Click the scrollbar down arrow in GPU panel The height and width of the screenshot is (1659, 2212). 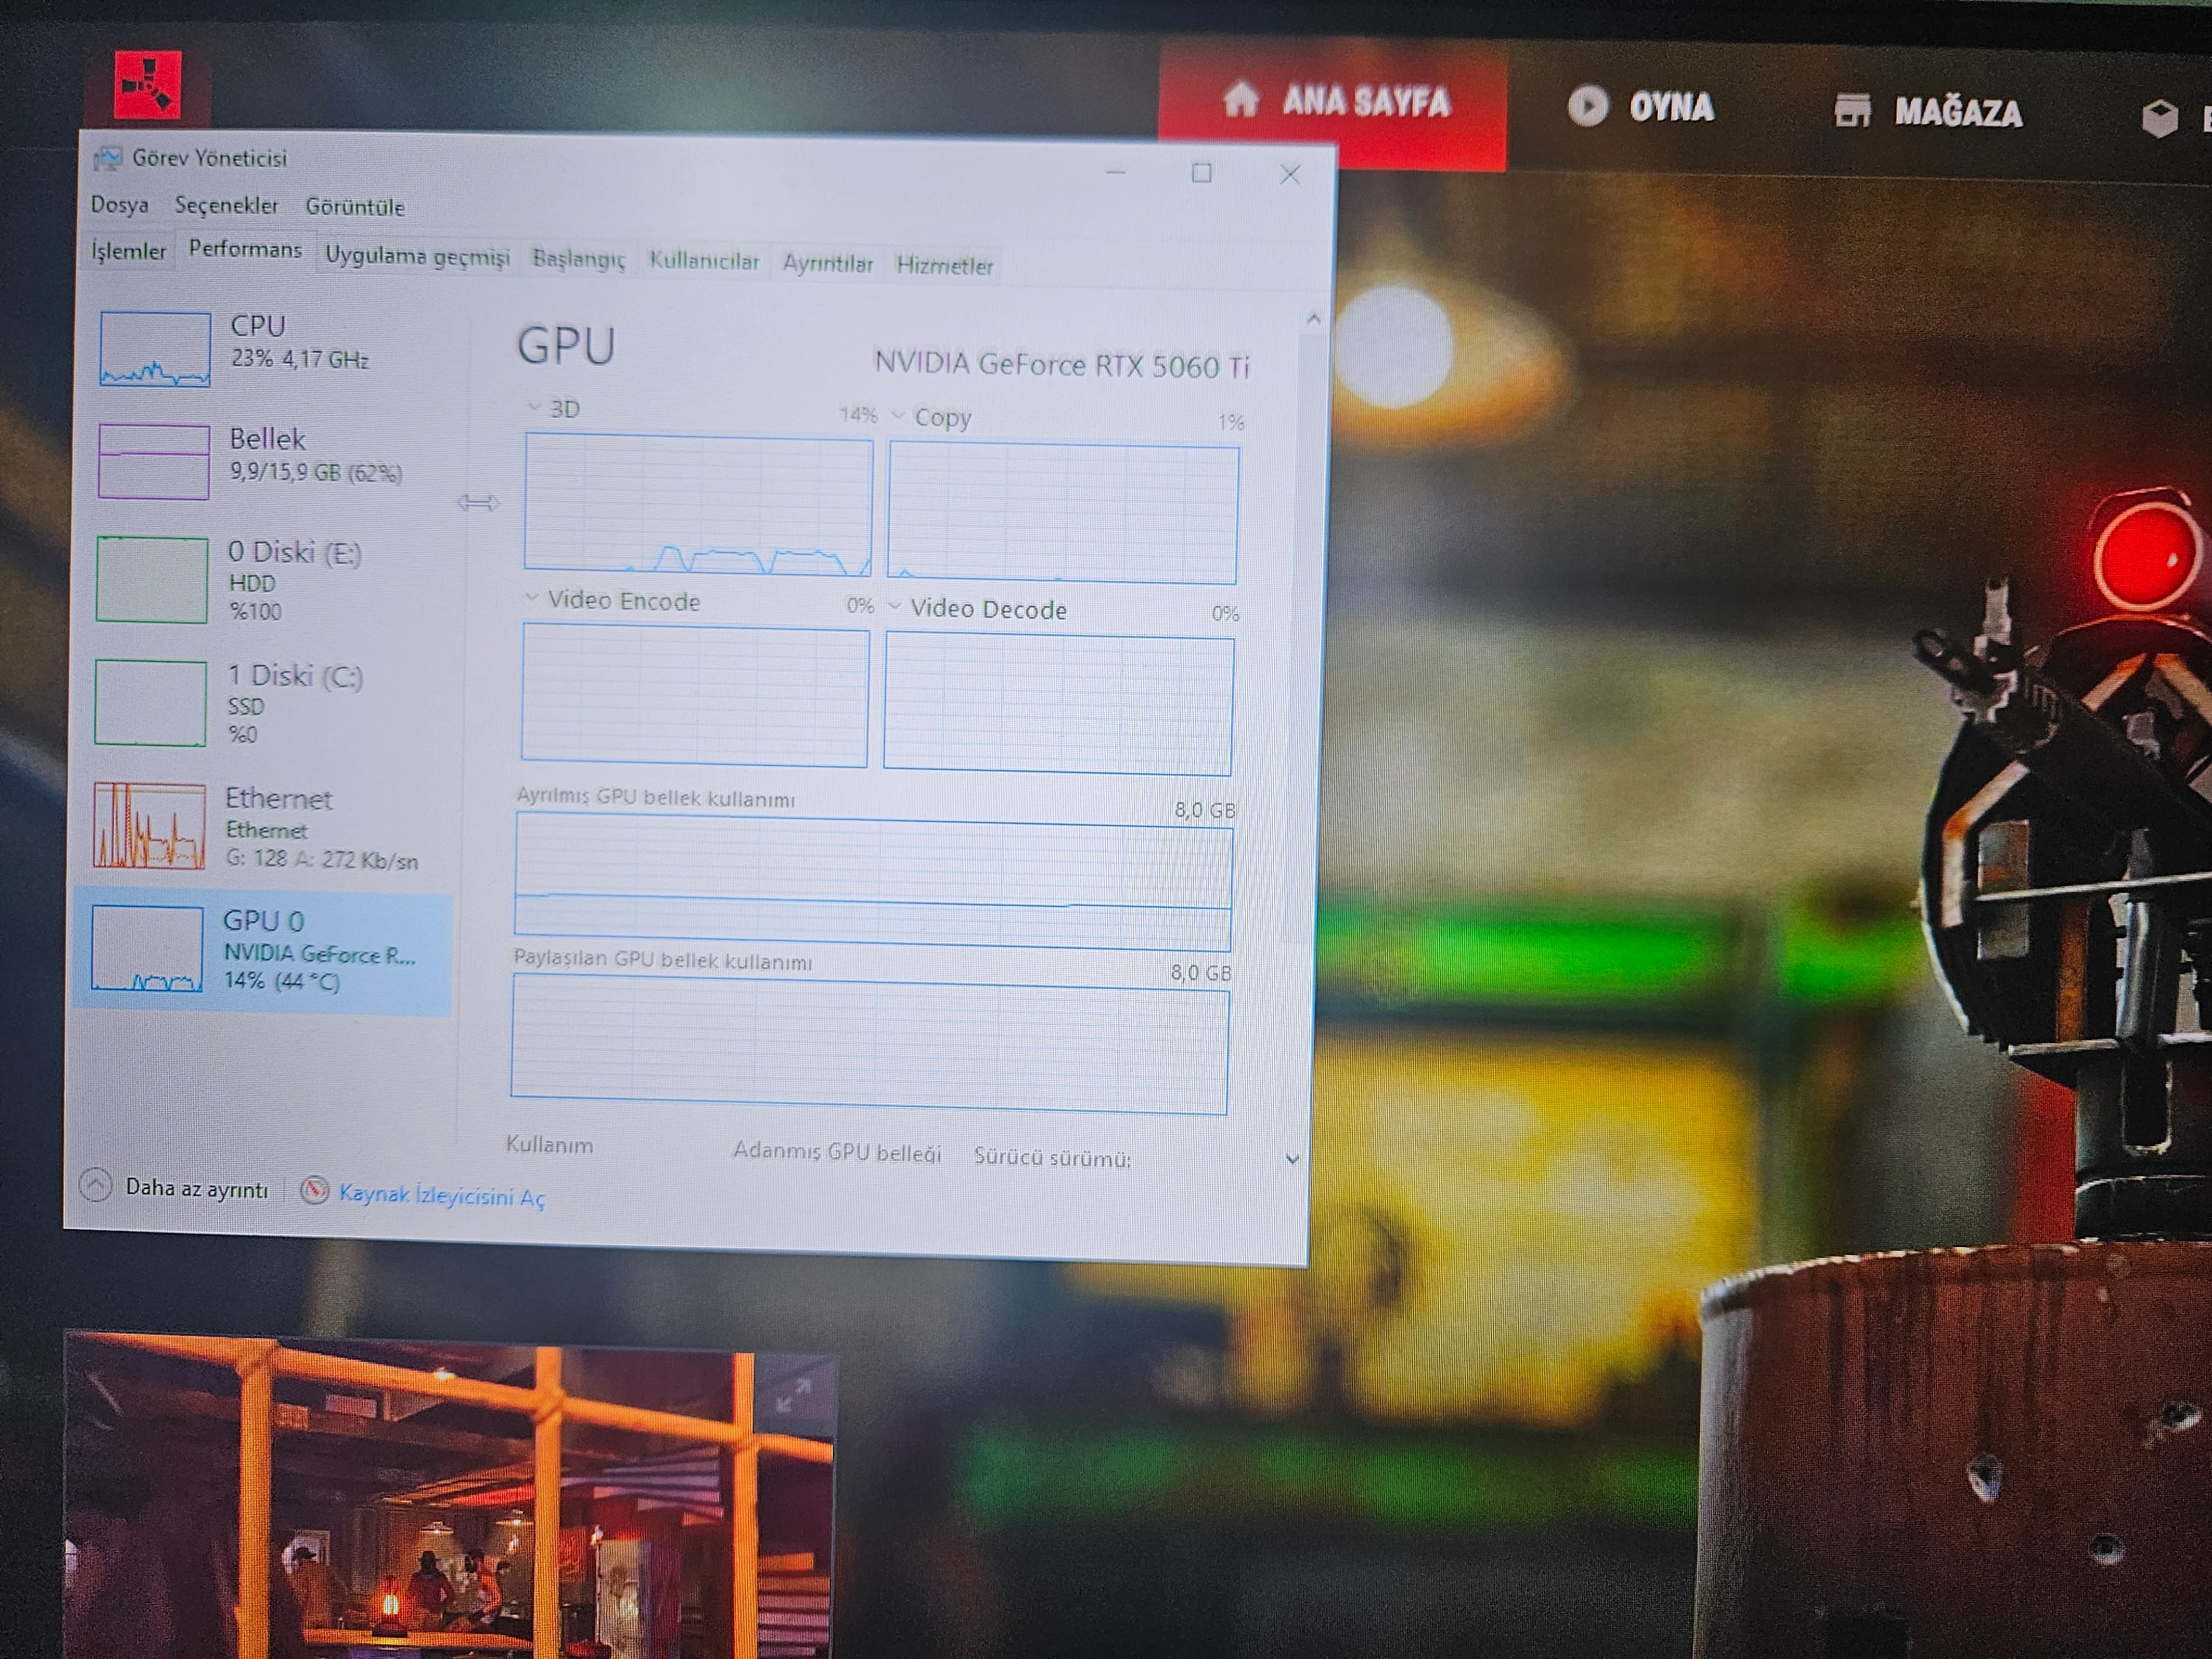click(1292, 1160)
